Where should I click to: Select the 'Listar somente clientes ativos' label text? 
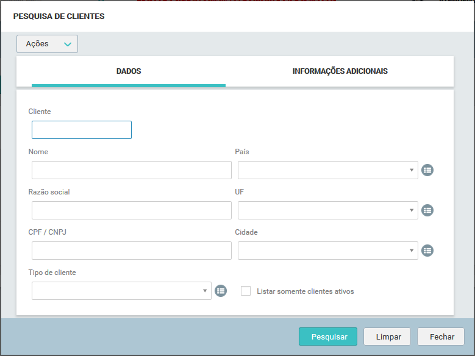point(305,291)
